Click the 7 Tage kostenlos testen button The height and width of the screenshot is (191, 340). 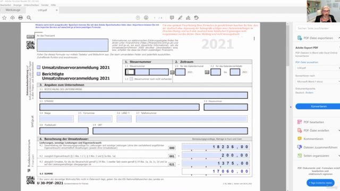pyautogui.click(x=320, y=183)
